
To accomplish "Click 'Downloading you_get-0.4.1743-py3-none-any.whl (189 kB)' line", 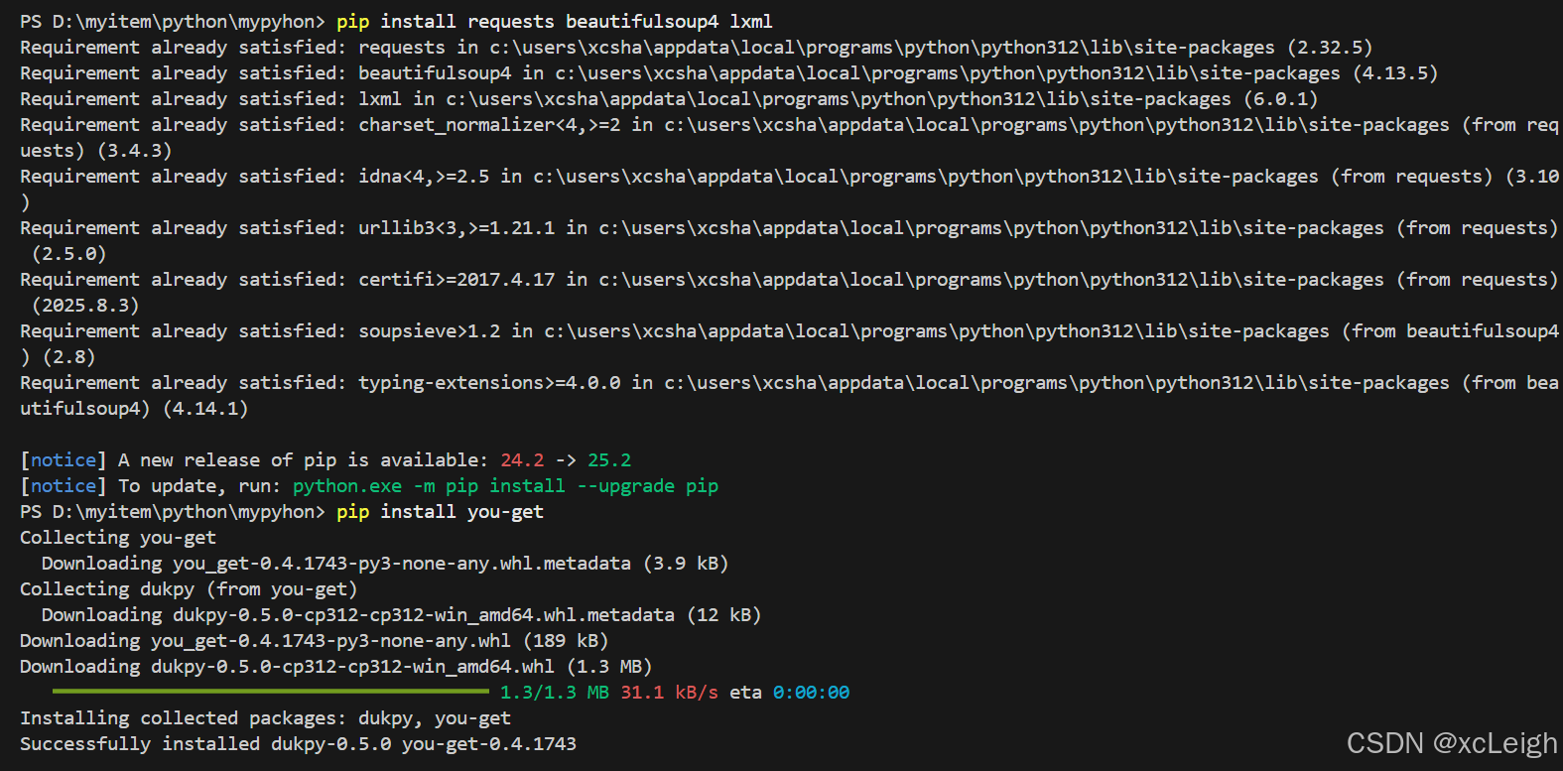I will pyautogui.click(x=315, y=641).
